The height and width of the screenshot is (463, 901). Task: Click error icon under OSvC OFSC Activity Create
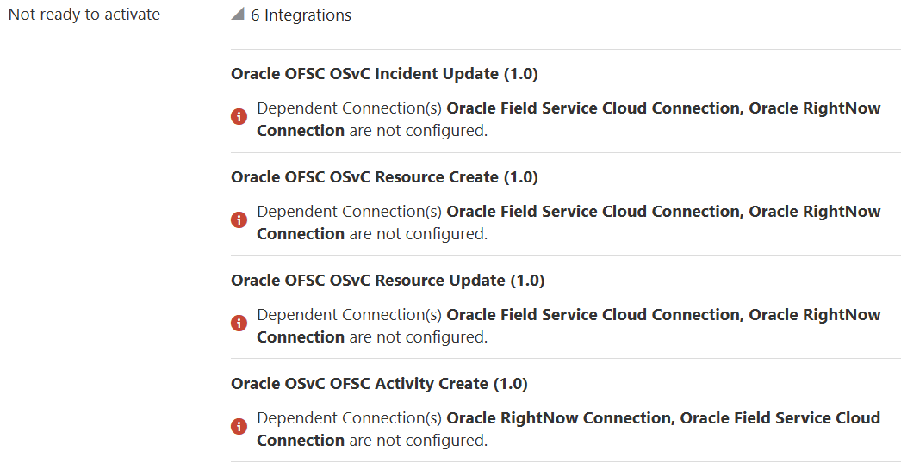click(x=239, y=427)
